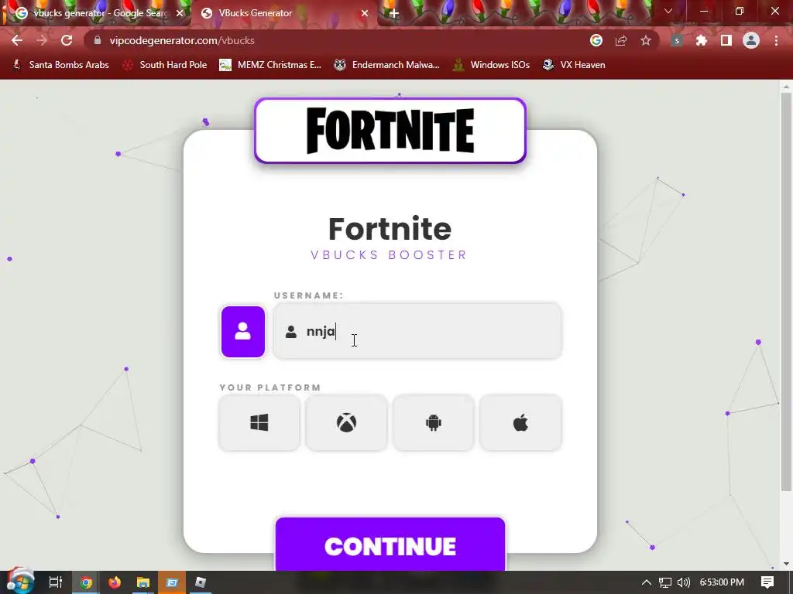View site info via lock icon
Image resolution: width=793 pixels, height=594 pixels.
98,40
